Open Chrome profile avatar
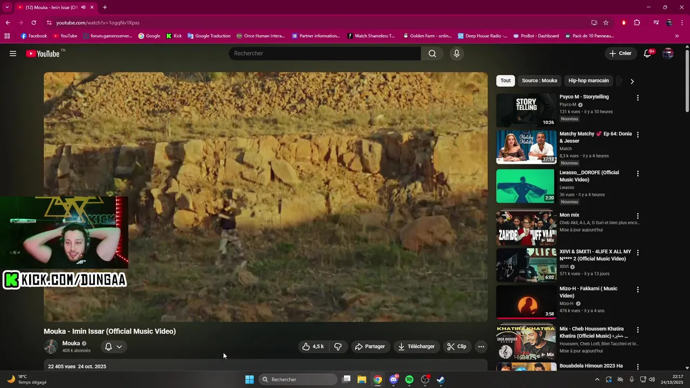Viewport: 690px width, 388px height. coord(669,23)
